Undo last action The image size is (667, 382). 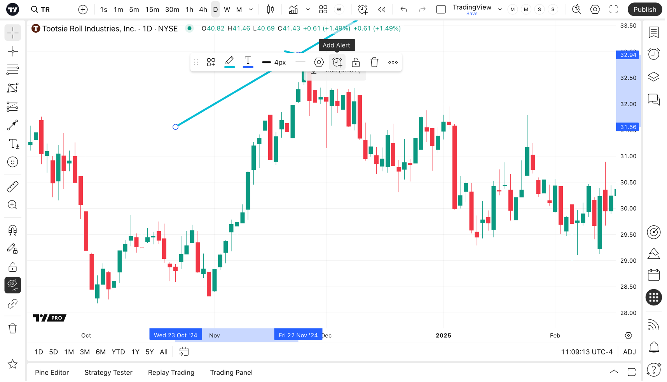click(404, 9)
